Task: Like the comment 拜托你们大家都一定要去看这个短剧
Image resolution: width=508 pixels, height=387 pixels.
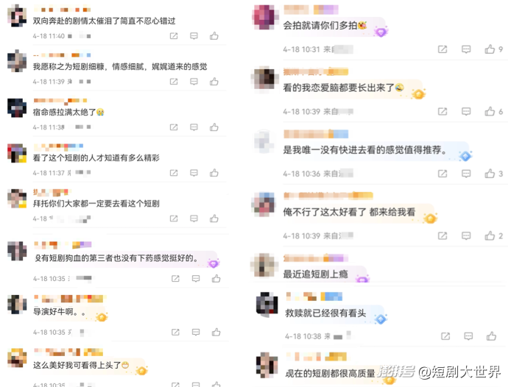Action: pos(214,219)
